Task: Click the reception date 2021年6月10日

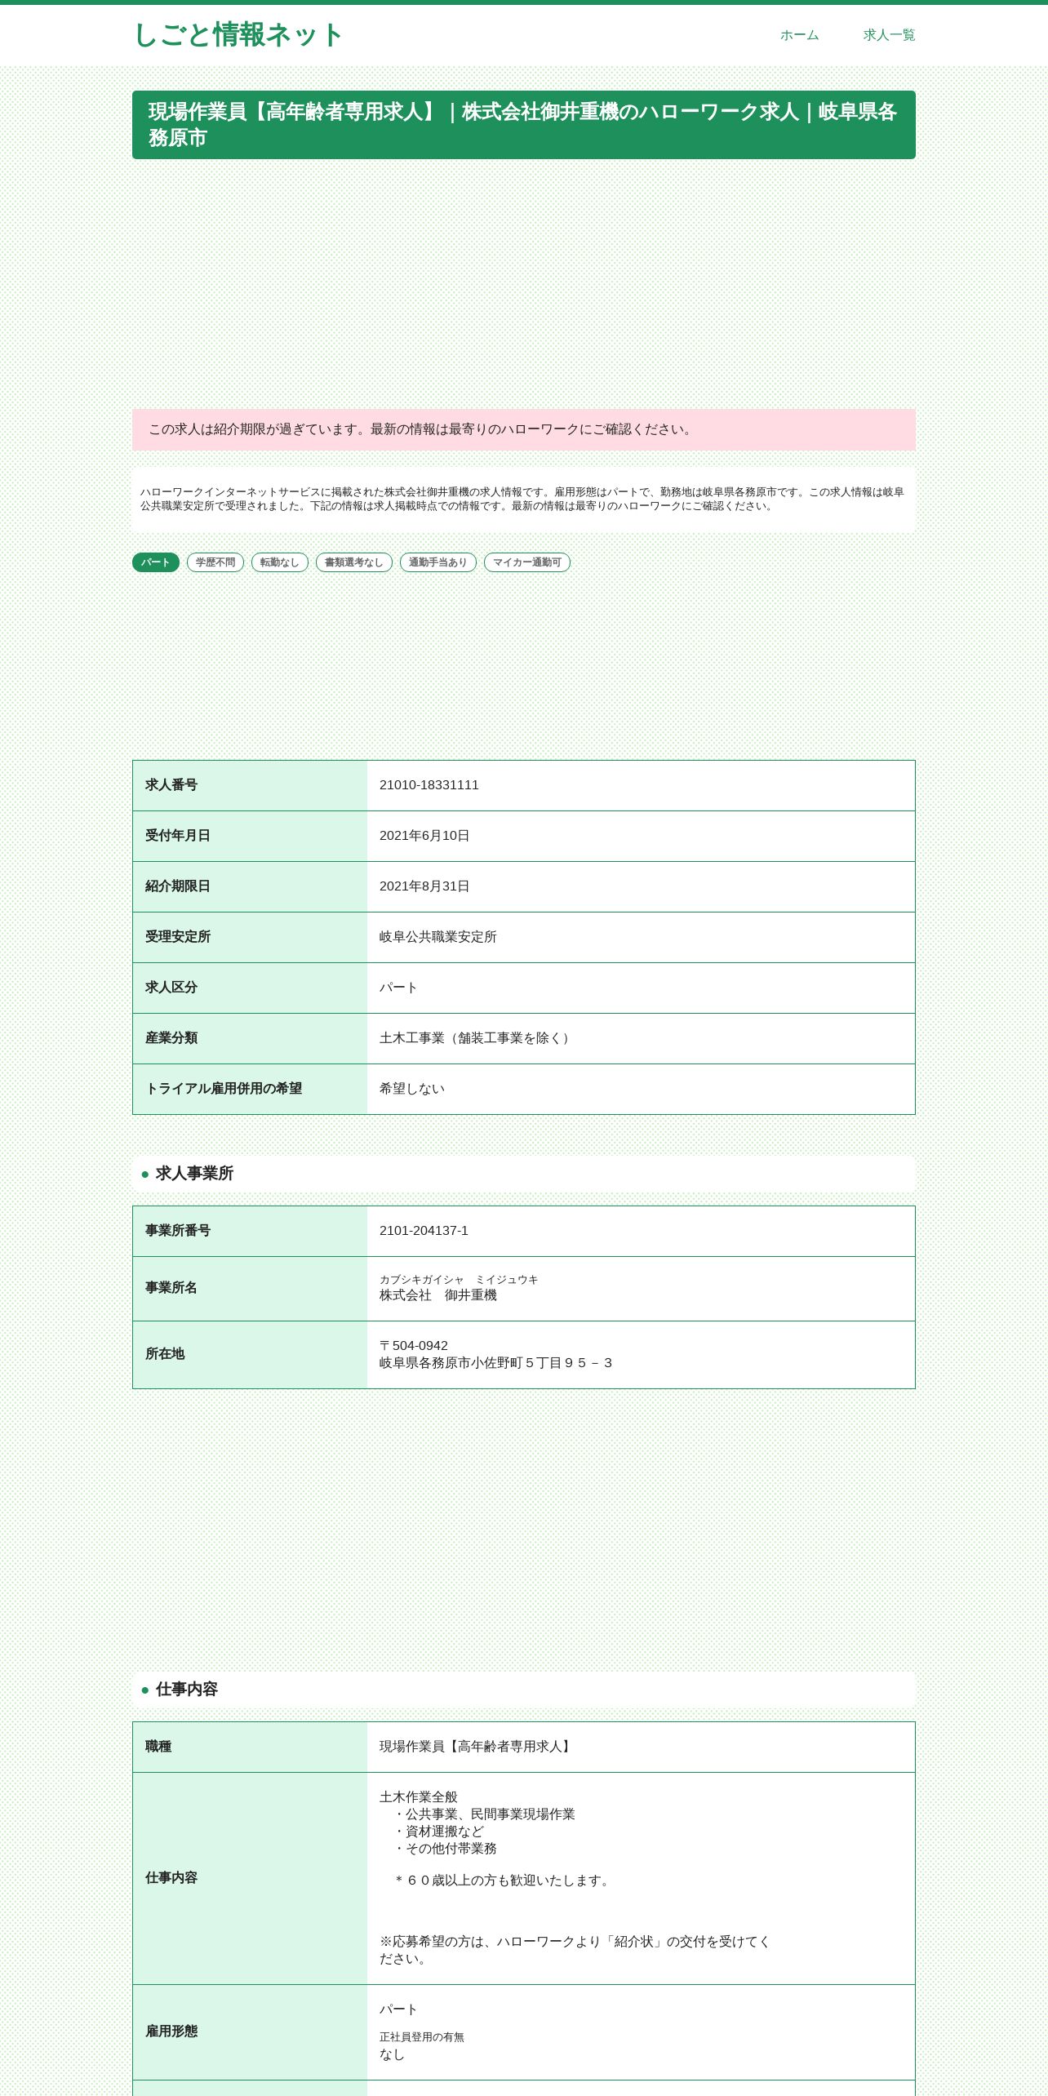Action: coord(424,836)
